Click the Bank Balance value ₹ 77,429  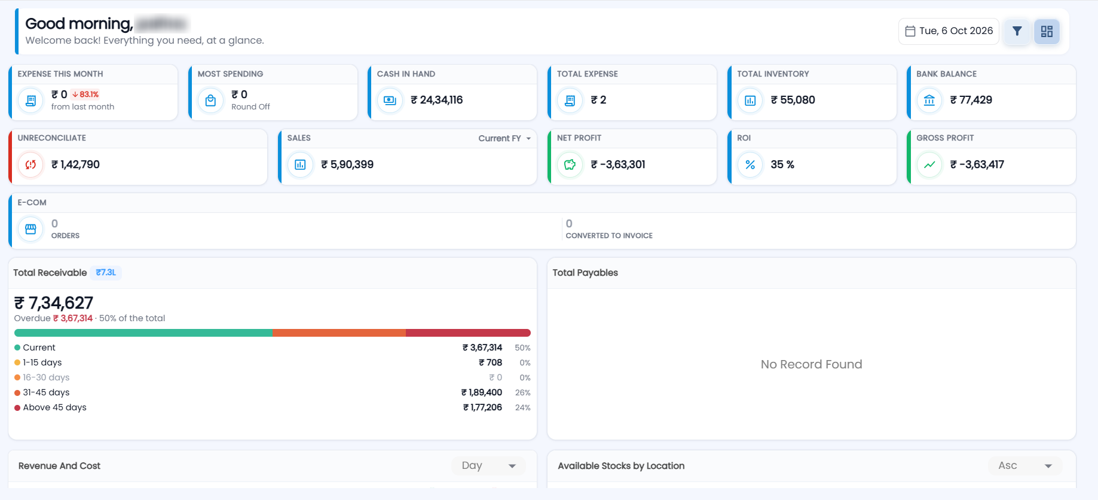click(971, 100)
